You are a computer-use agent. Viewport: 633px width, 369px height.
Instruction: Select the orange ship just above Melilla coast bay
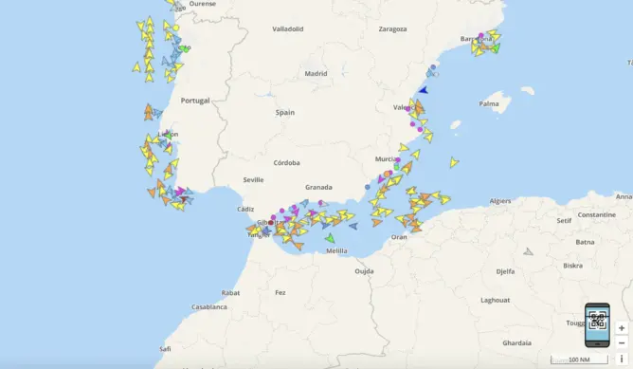(x=298, y=246)
